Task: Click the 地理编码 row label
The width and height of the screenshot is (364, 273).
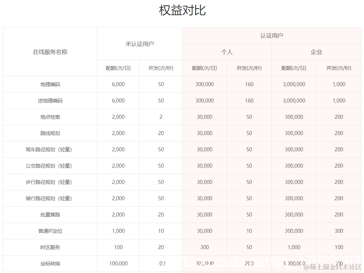Action: (50, 84)
